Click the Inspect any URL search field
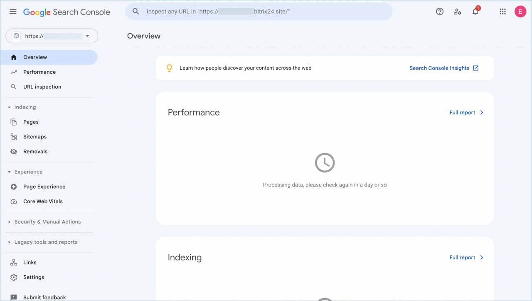 click(259, 12)
